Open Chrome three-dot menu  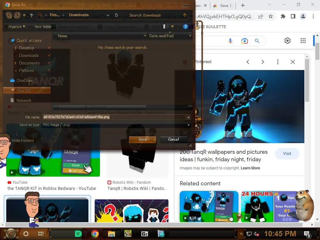[x=313, y=16]
